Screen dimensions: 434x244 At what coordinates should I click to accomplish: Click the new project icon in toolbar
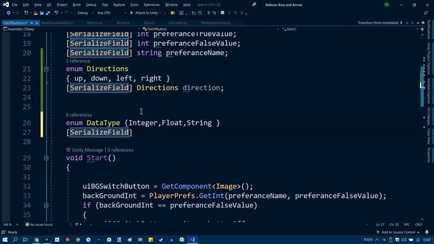tap(26, 13)
